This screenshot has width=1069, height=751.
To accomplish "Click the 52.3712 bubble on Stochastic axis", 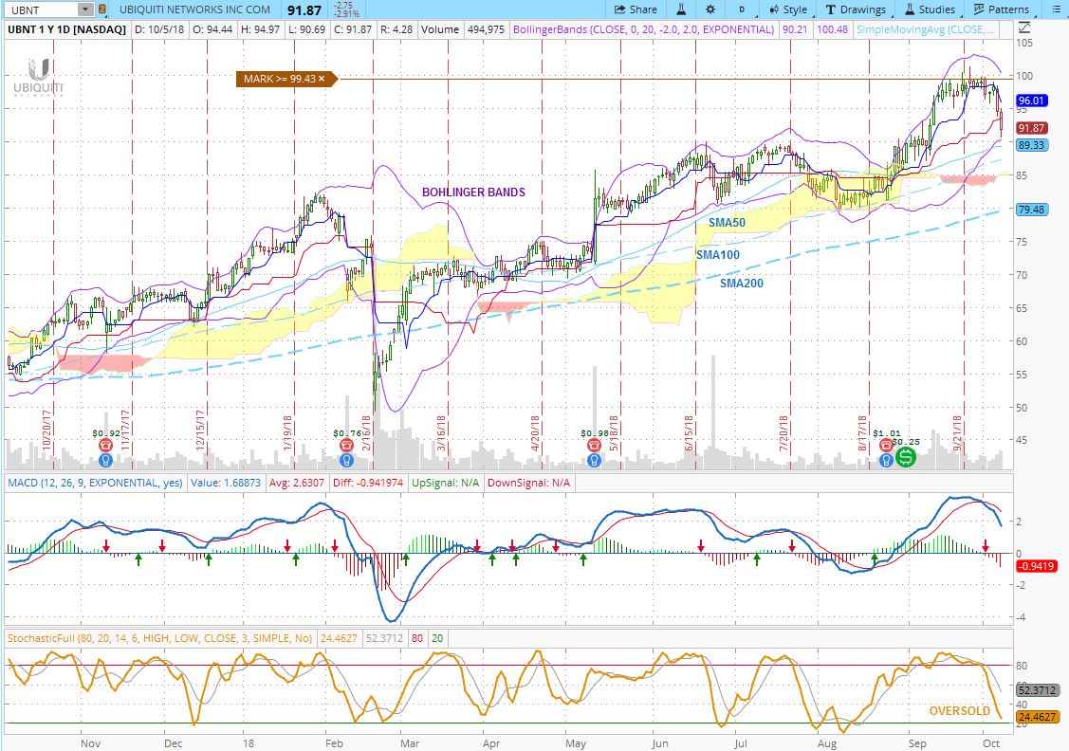I will point(1036,690).
